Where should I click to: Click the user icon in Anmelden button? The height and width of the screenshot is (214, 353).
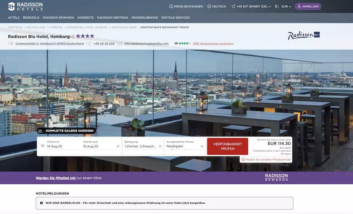pyautogui.click(x=299, y=7)
